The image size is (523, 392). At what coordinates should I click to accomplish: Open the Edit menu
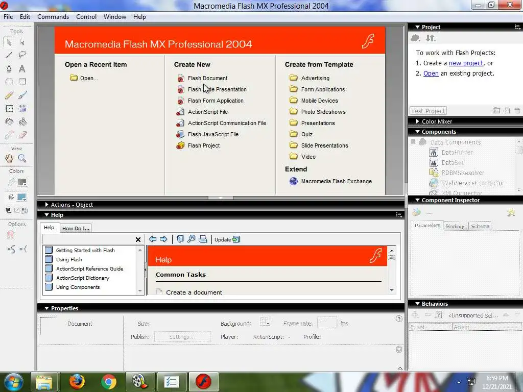click(x=25, y=17)
